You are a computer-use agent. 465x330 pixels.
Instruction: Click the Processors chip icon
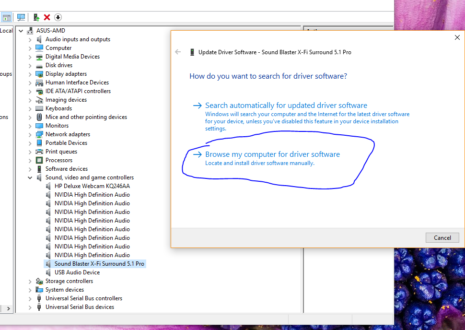(39, 160)
